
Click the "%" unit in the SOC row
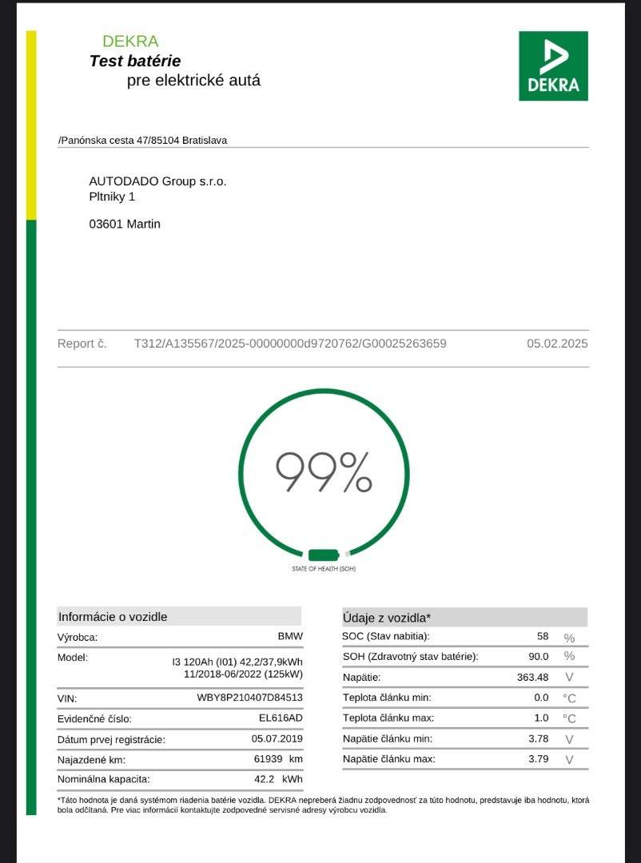tap(569, 638)
